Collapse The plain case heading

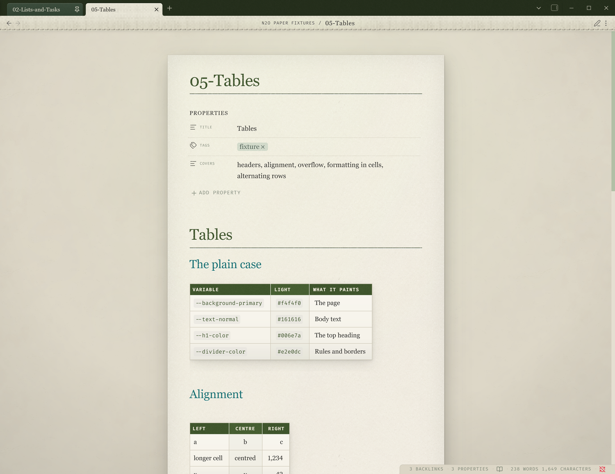click(x=225, y=264)
